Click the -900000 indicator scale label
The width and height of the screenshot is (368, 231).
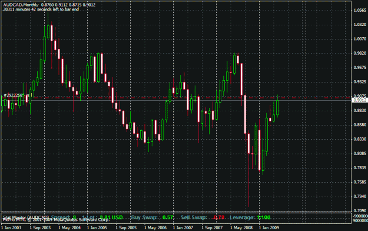[360, 216]
